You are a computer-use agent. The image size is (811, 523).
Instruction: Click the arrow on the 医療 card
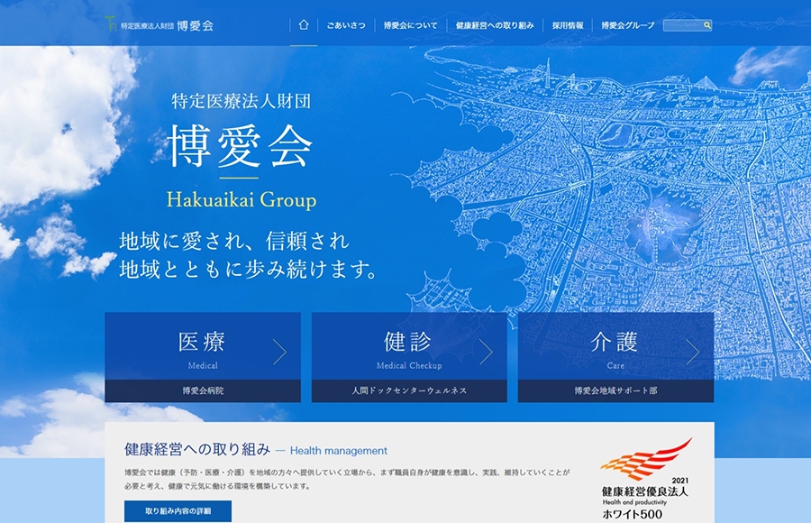[x=280, y=352]
